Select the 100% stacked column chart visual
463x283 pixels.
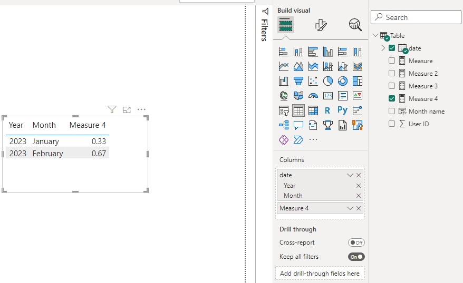tap(358, 52)
